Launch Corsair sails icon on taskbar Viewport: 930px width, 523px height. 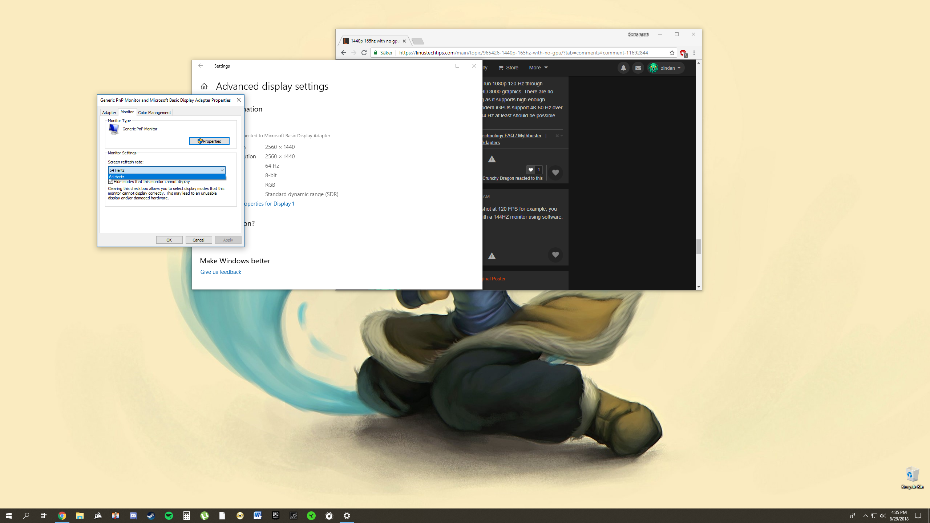pyautogui.click(x=98, y=516)
